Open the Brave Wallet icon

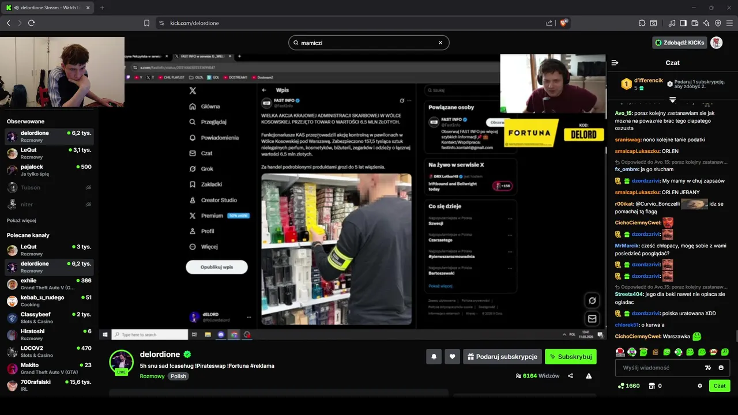point(695,23)
